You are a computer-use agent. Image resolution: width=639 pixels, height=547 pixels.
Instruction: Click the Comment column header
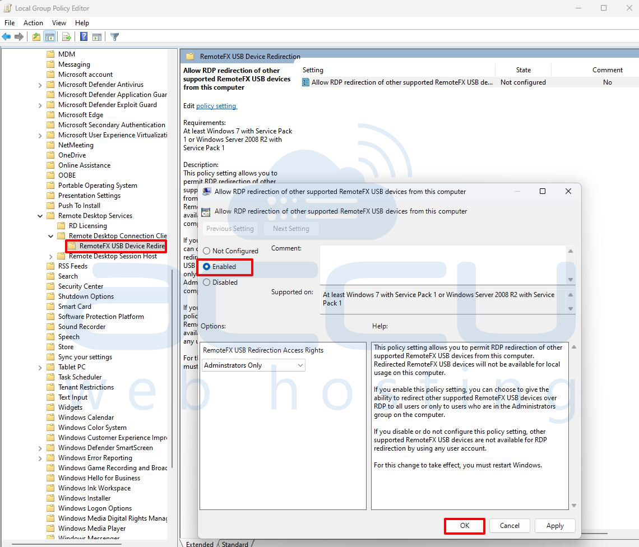607,70
